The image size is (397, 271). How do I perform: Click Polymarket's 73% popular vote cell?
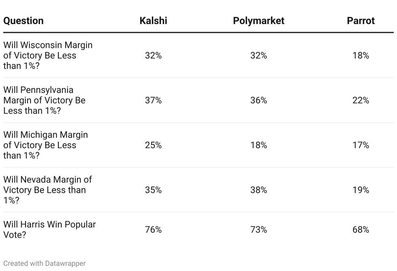259,230
